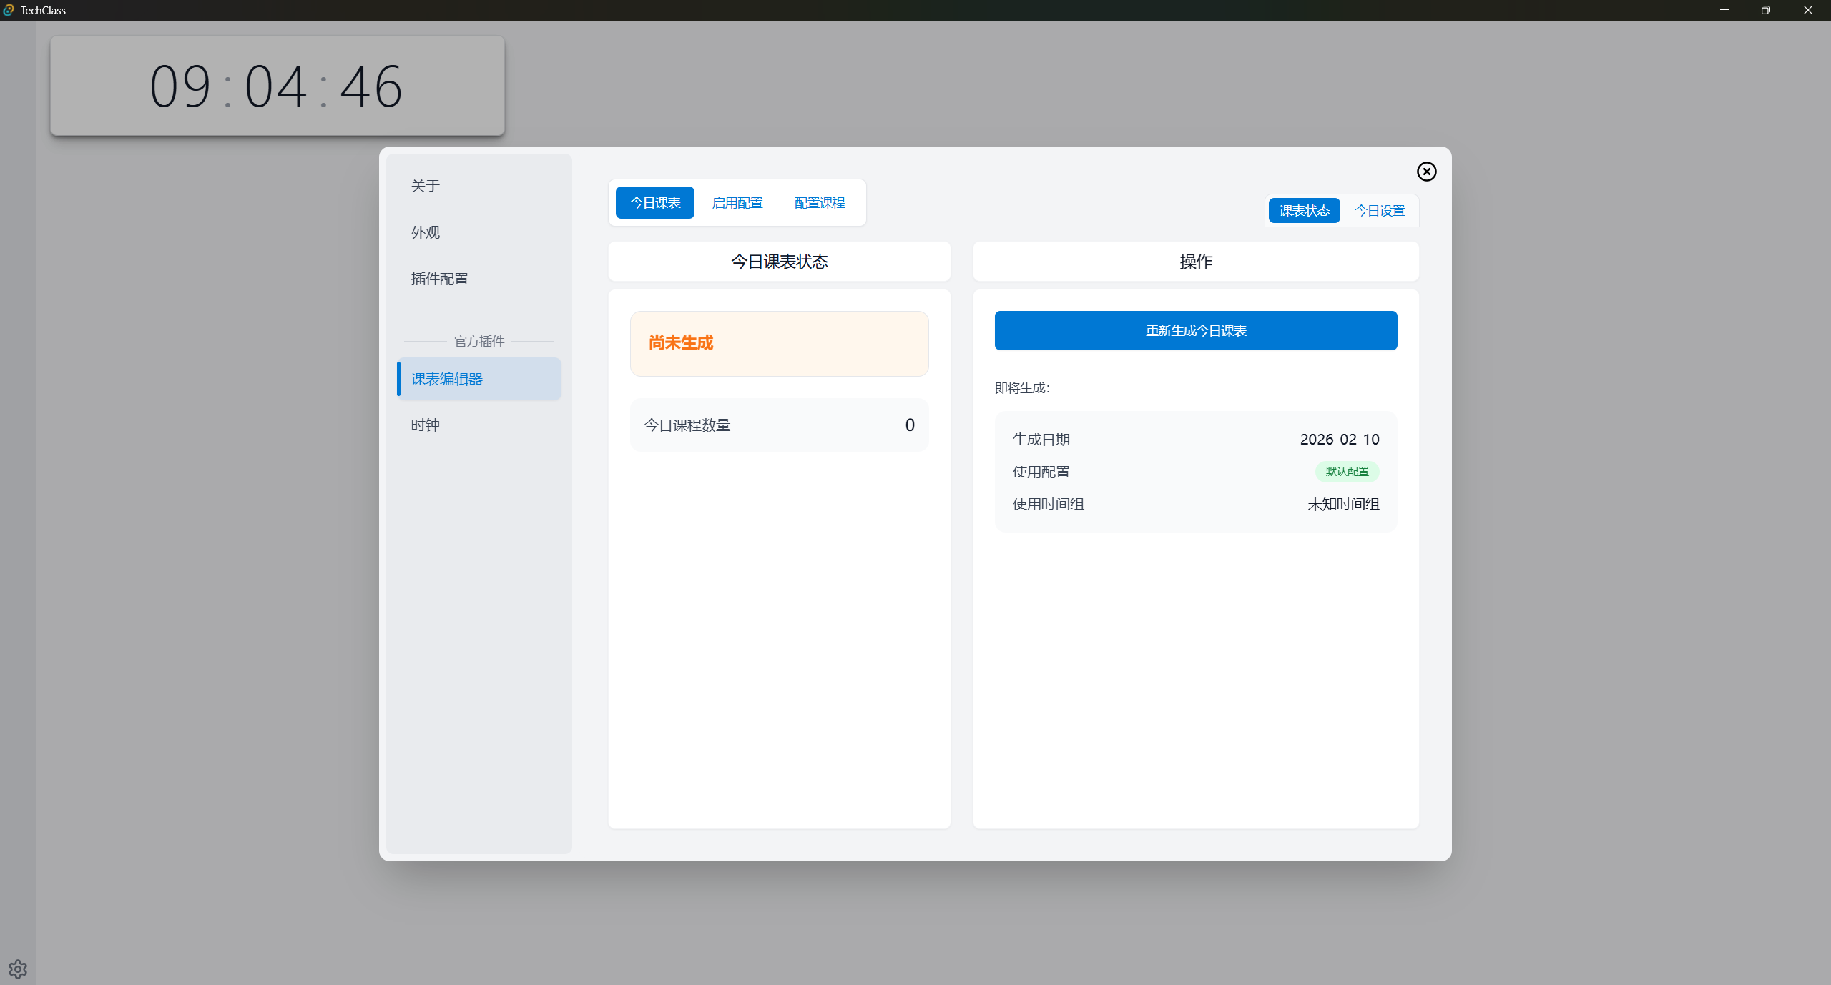Viewport: 1831px width, 985px height.
Task: Click the 今日课程数量 row
Action: point(779,425)
